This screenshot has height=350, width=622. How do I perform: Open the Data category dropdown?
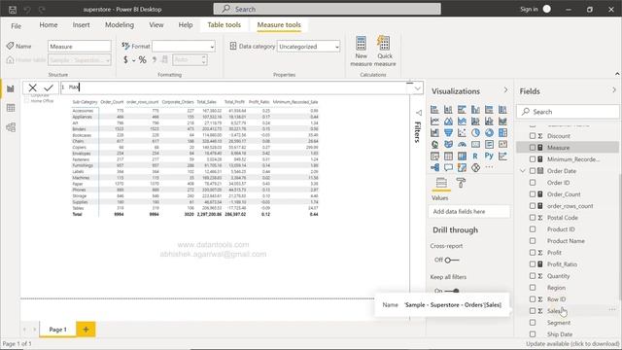tap(309, 47)
